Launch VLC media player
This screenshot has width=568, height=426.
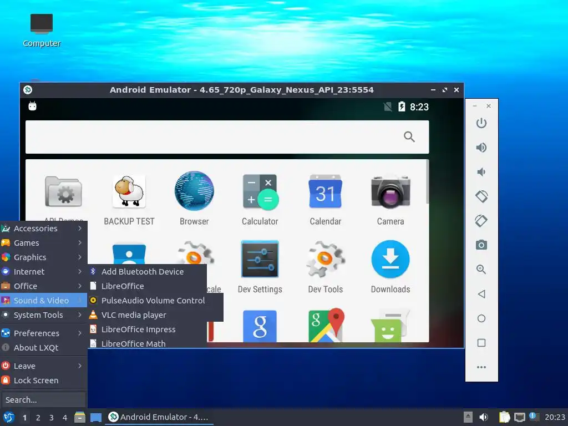[x=155, y=315]
